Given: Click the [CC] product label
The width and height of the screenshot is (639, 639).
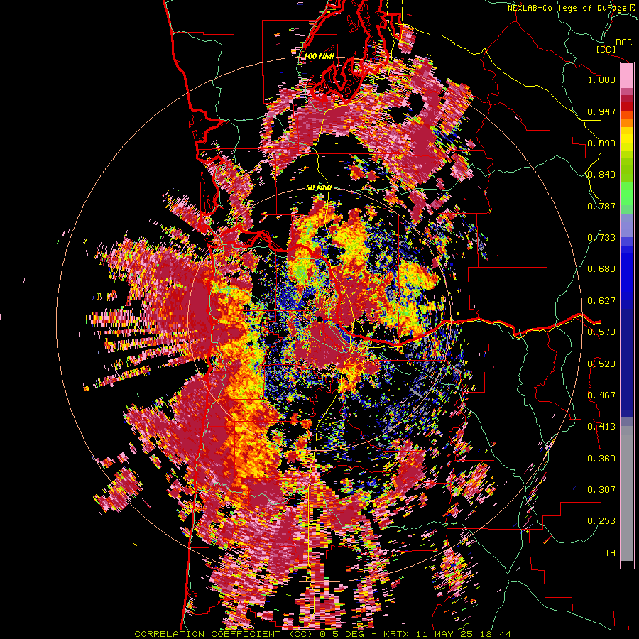Looking at the screenshot, I should click(x=606, y=49).
